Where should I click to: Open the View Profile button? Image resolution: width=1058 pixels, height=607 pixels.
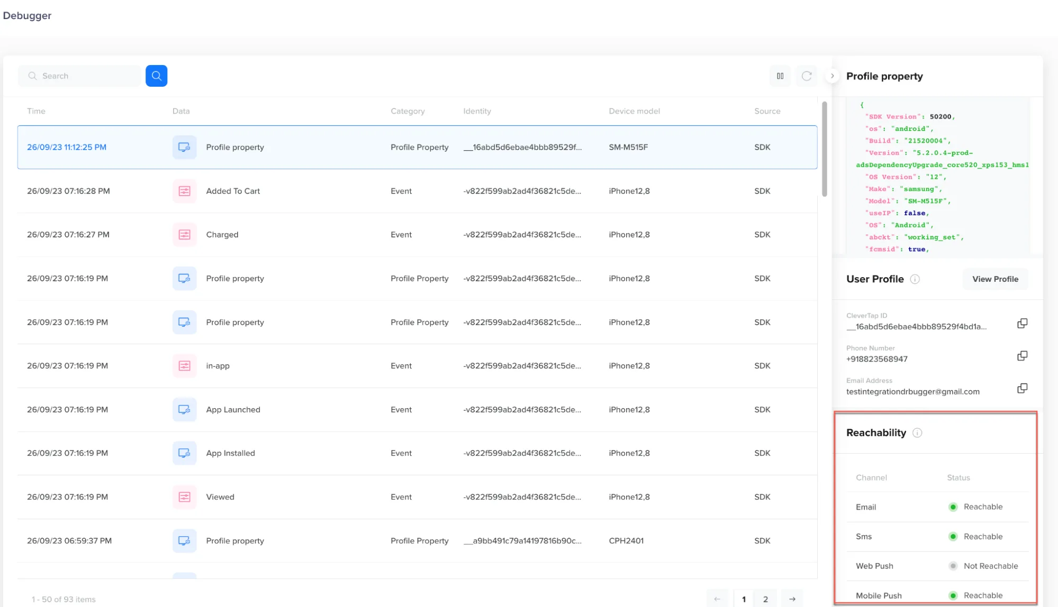tap(994, 279)
